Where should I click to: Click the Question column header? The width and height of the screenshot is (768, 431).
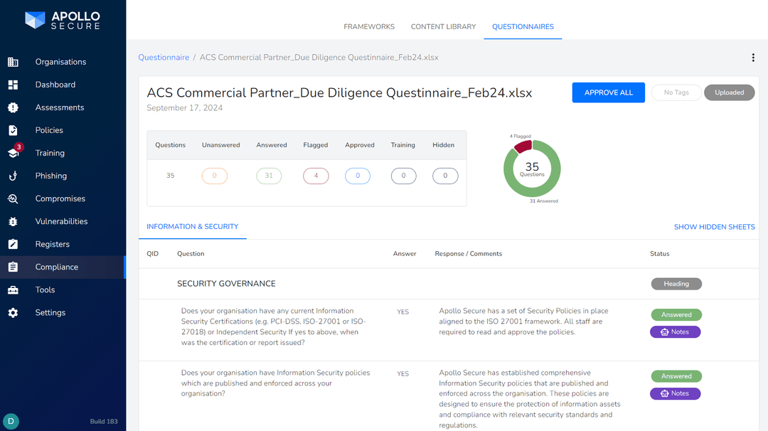(x=191, y=254)
